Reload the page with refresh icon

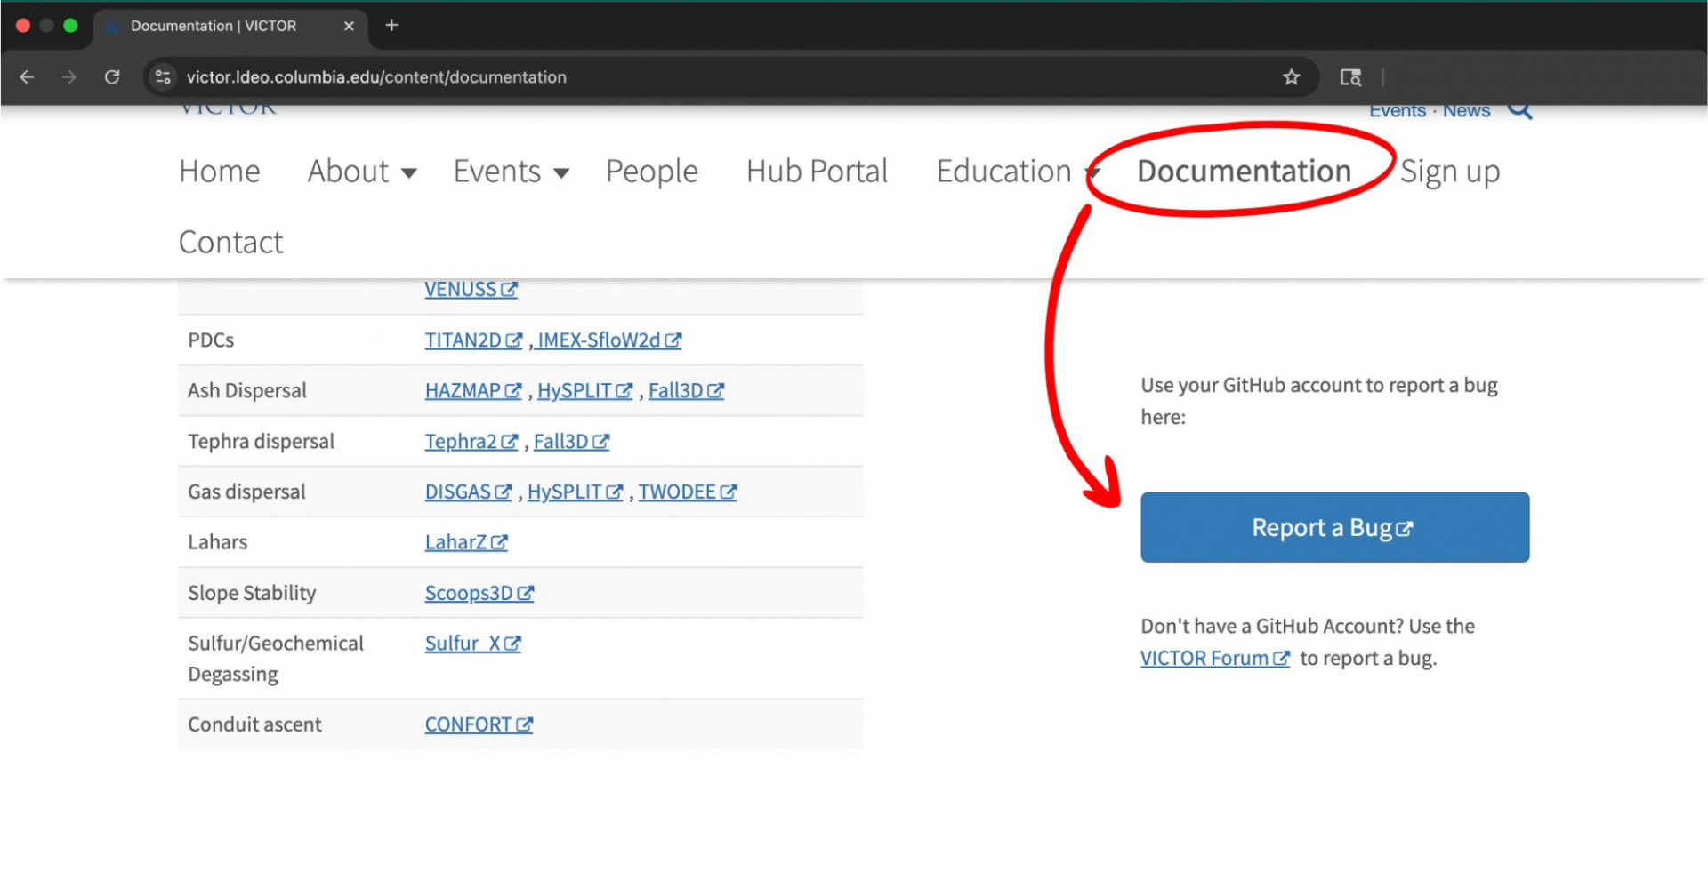pos(112,77)
